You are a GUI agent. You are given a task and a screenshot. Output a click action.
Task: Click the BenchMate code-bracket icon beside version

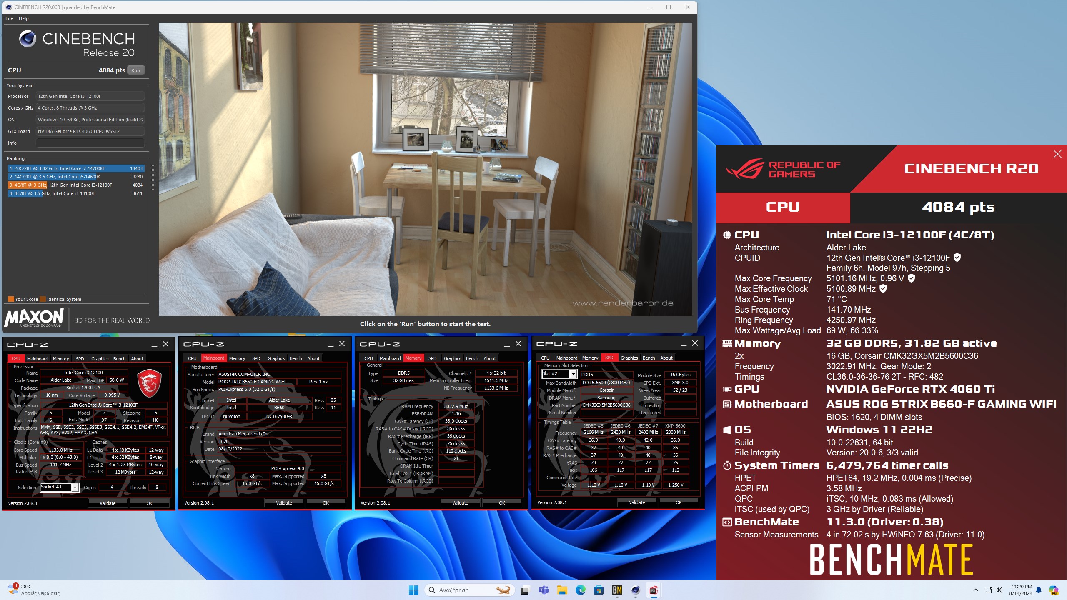[x=727, y=522]
